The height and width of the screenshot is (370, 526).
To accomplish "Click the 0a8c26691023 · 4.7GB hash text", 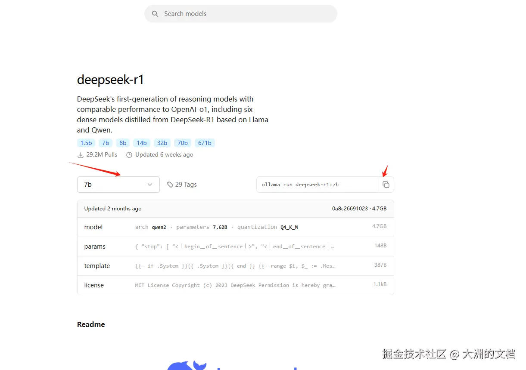I will (x=359, y=209).
